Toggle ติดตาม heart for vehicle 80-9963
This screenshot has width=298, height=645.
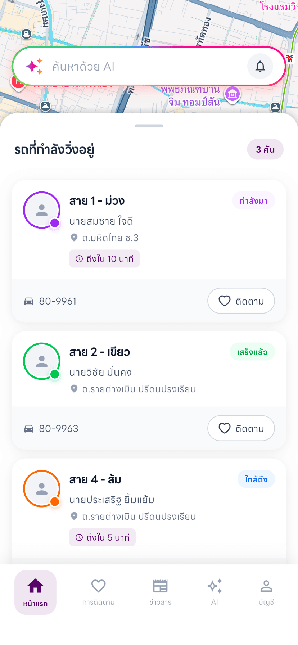coord(241,428)
